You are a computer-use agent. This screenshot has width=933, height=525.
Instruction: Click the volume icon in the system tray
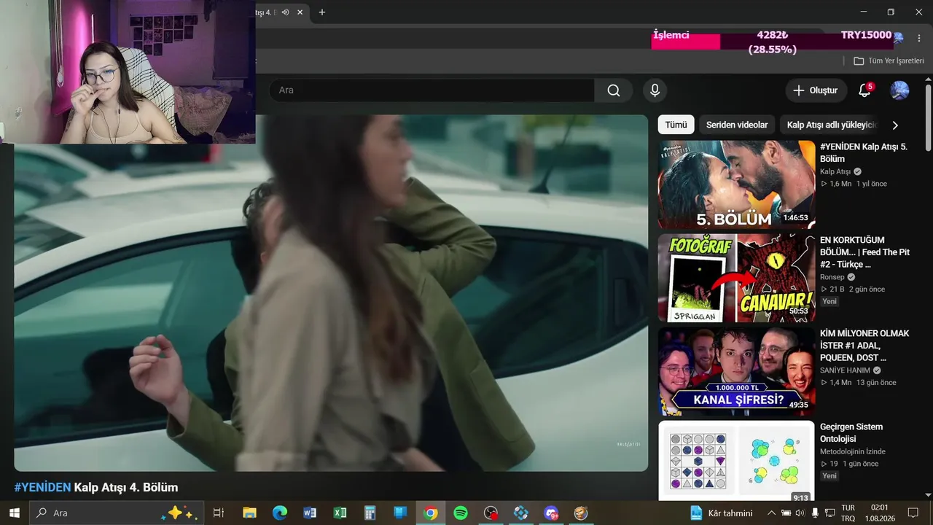point(800,513)
